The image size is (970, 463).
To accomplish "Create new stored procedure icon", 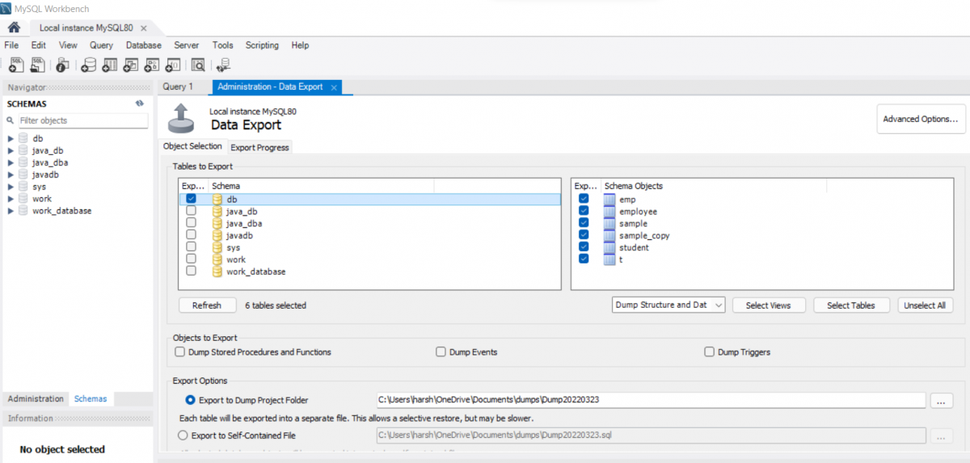I will pos(152,65).
